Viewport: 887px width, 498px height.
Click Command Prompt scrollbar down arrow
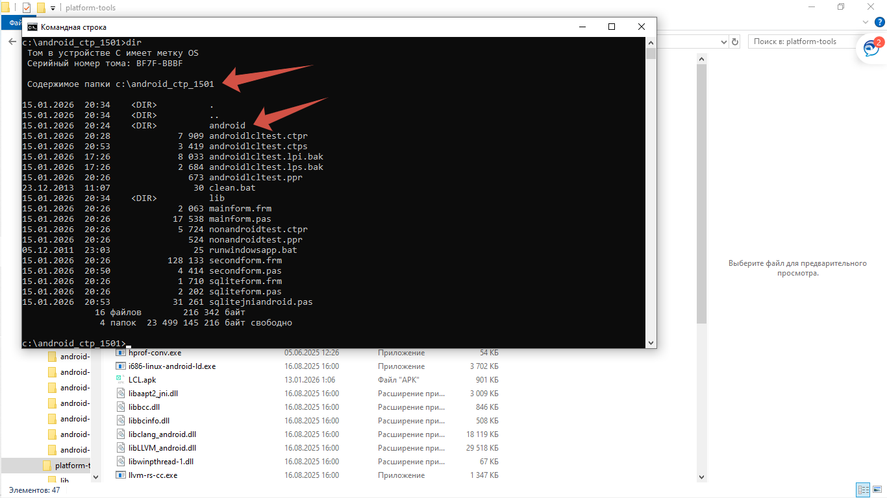(x=651, y=342)
